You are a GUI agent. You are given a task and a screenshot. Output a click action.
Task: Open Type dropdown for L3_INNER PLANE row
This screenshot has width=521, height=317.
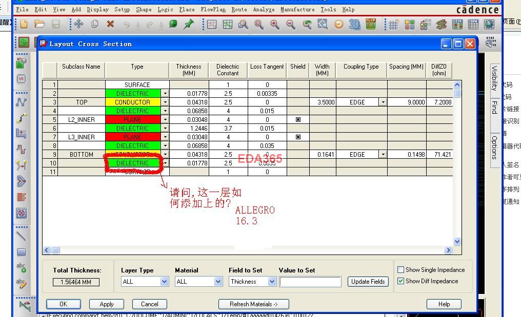(165, 137)
